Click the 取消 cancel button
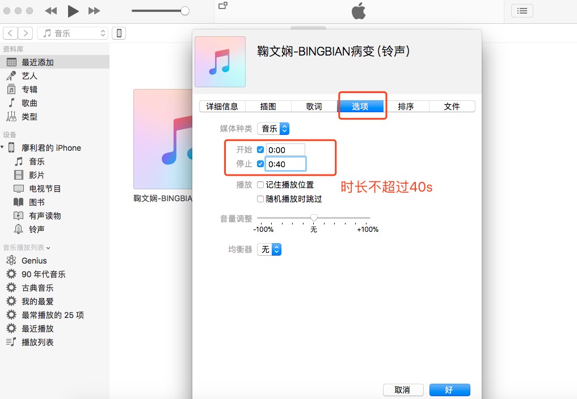Screen dimensions: 577x399 (x=403, y=390)
